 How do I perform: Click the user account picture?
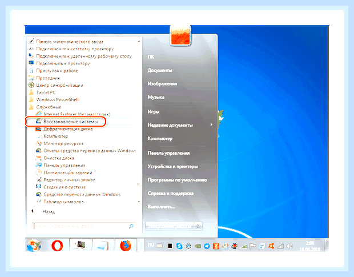coord(180,35)
